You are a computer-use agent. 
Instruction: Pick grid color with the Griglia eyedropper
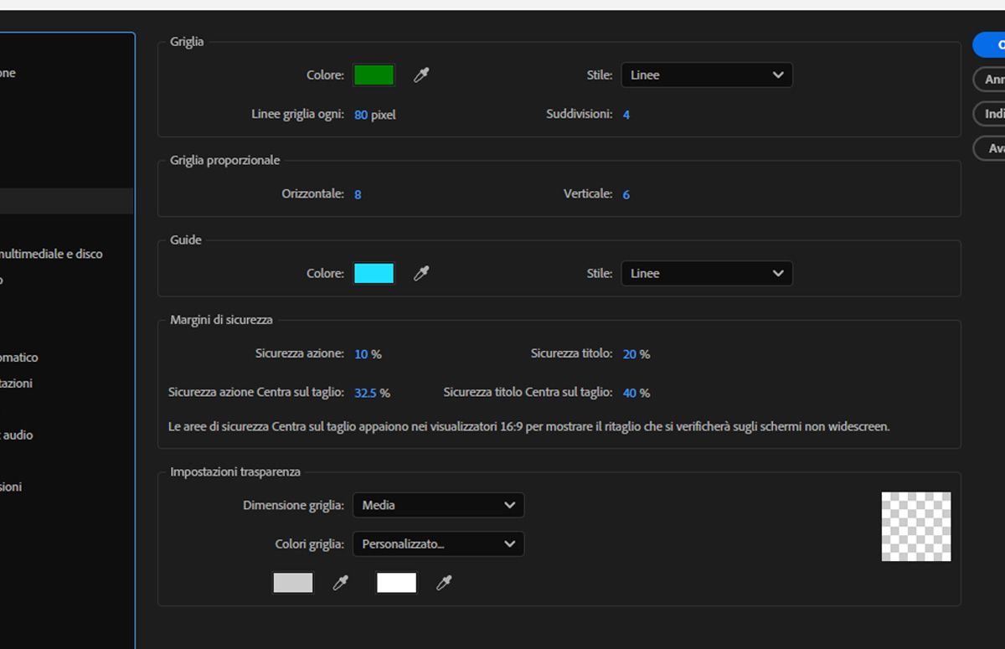(x=421, y=75)
